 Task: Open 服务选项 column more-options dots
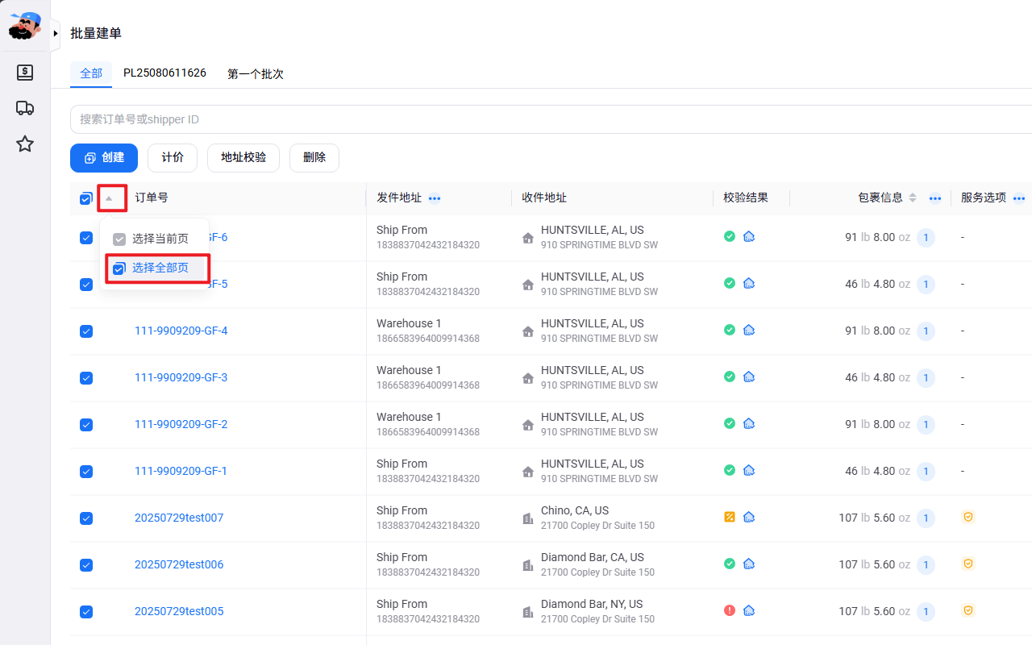click(x=1019, y=198)
